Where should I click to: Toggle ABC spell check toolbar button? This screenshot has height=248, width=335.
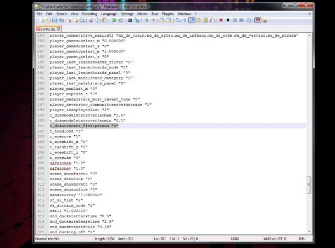pyautogui.click(x=258, y=20)
